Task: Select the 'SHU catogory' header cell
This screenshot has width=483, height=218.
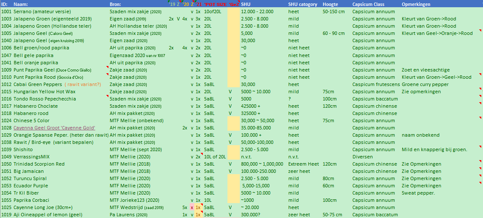Action: click(x=303, y=4)
